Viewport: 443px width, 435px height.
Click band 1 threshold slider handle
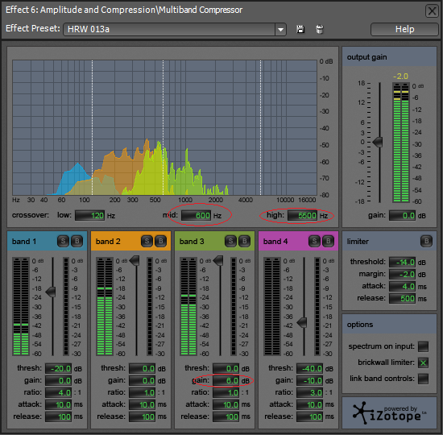point(51,292)
